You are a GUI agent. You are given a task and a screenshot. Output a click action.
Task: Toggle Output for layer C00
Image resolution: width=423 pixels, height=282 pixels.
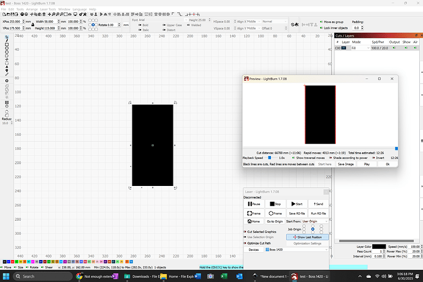pyautogui.click(x=394, y=48)
